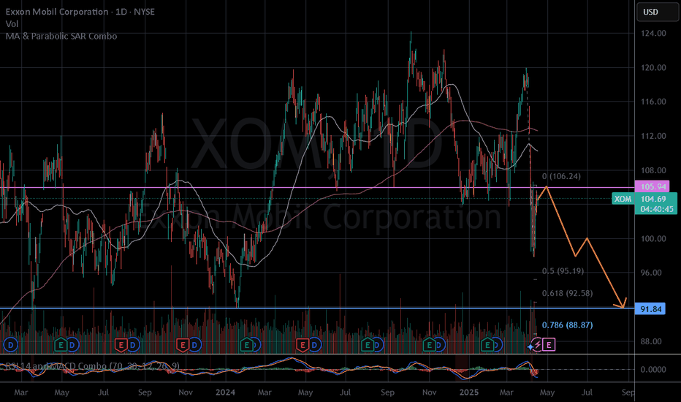
Task: Open the green earnings marker before Mar 2024
Action: pyautogui.click(x=247, y=346)
